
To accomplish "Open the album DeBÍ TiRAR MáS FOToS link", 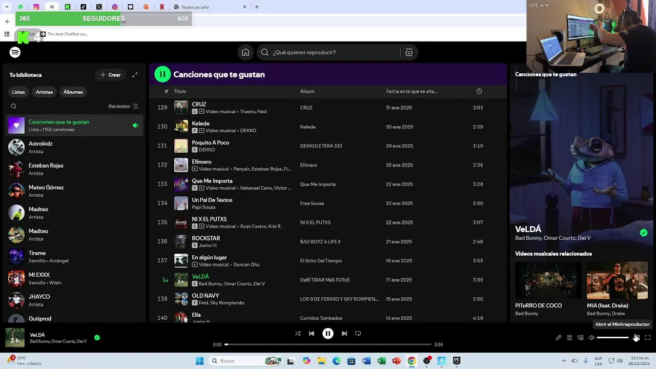I will point(325,280).
